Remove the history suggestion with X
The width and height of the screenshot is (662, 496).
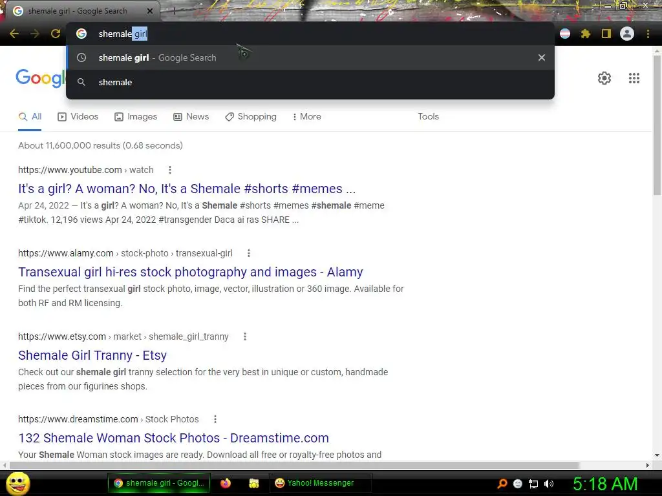pos(542,57)
